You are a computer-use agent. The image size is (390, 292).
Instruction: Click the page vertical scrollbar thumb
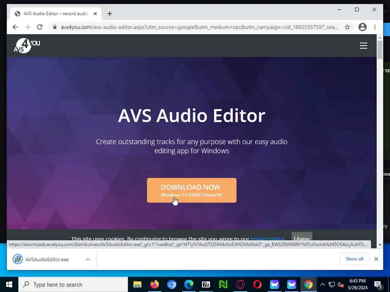coord(380,50)
